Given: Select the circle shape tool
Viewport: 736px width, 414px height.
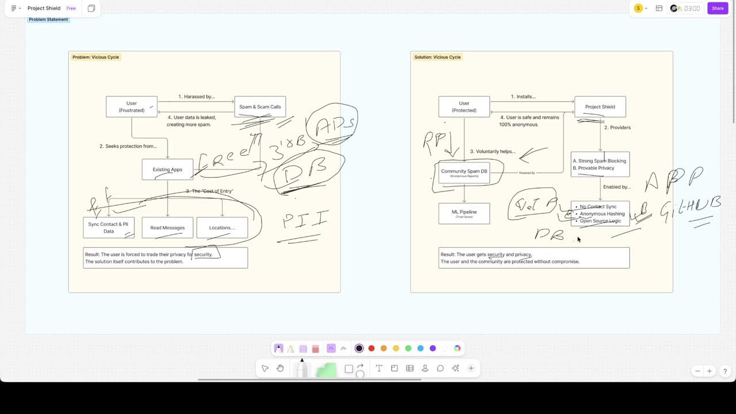Looking at the screenshot, I should (x=360, y=374).
